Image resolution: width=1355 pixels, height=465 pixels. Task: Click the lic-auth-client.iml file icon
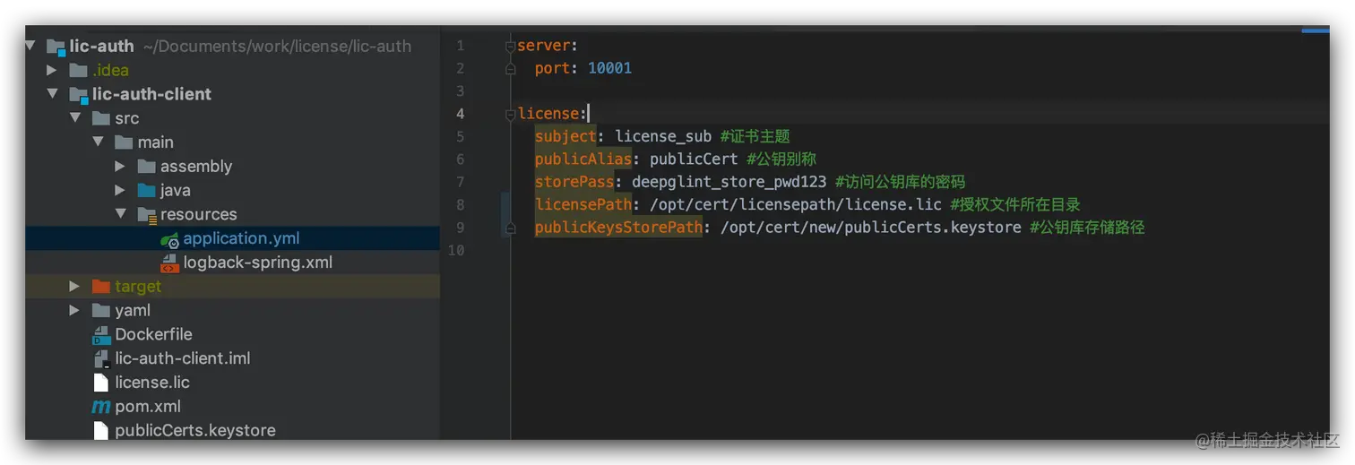tap(101, 358)
